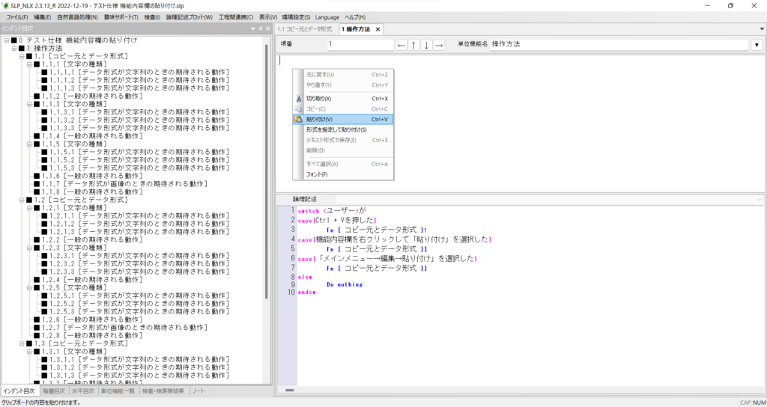Collapse tree node 1.2 コピー元とデータ形式
The image size is (767, 407).
tap(22, 200)
